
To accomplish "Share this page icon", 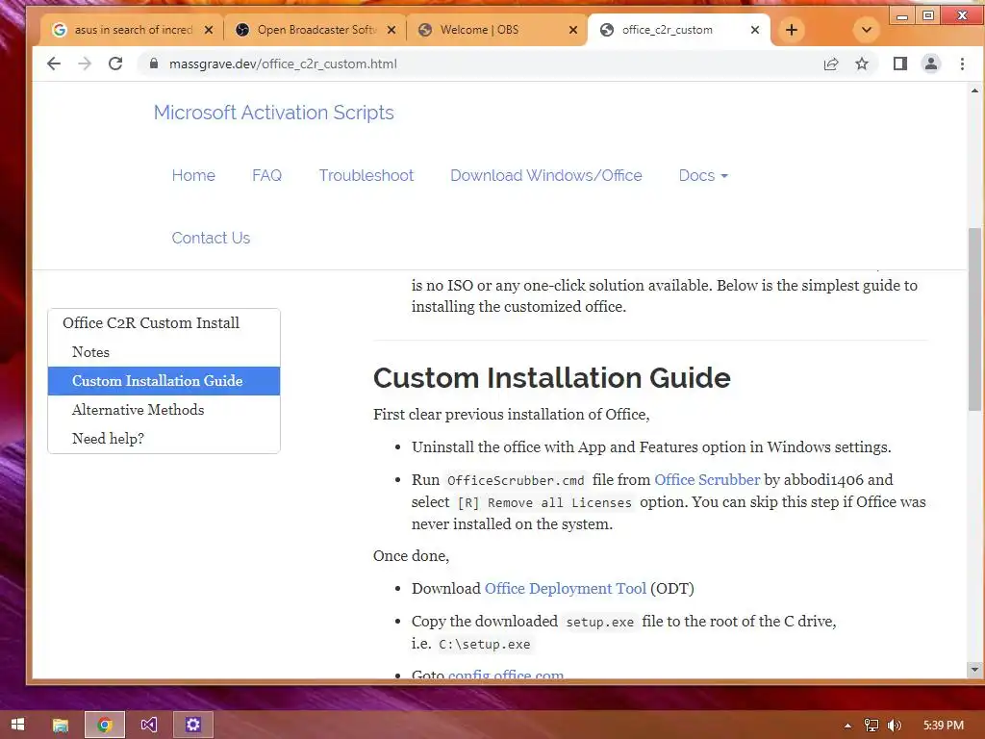I will tap(831, 64).
